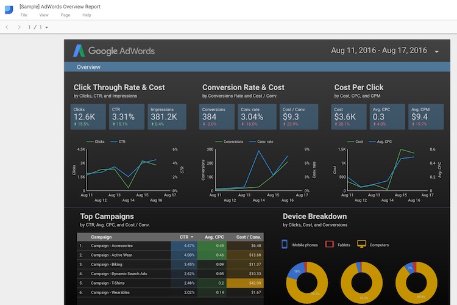Select the Campaign - Accessories row
Image resolution: width=457 pixels, height=305 pixels.
pyautogui.click(x=170, y=246)
